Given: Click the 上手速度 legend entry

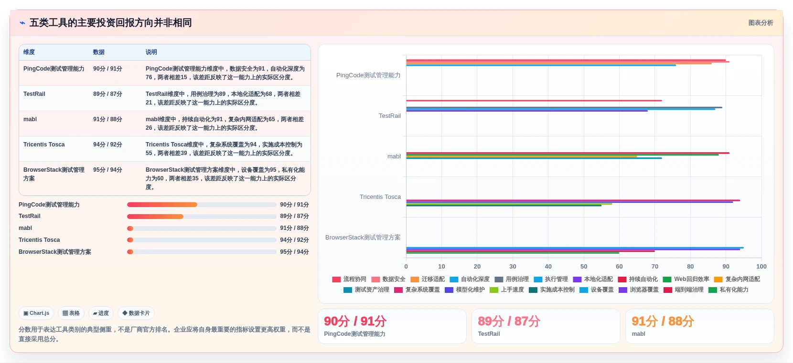Looking at the screenshot, I should (x=507, y=290).
